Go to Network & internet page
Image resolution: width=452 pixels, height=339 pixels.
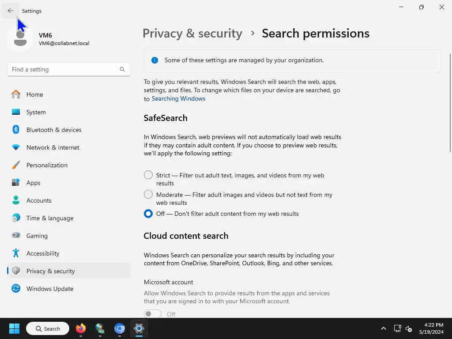pyautogui.click(x=53, y=147)
